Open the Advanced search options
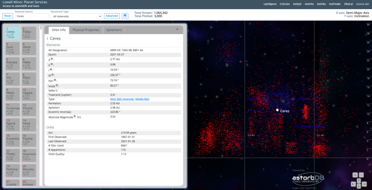This screenshot has height=190, width=372. 112,16
